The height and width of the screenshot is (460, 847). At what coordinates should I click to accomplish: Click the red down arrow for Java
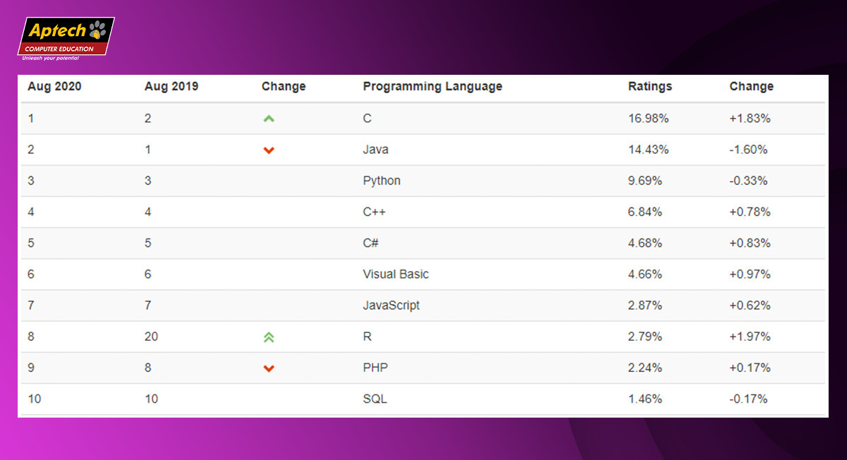click(268, 150)
